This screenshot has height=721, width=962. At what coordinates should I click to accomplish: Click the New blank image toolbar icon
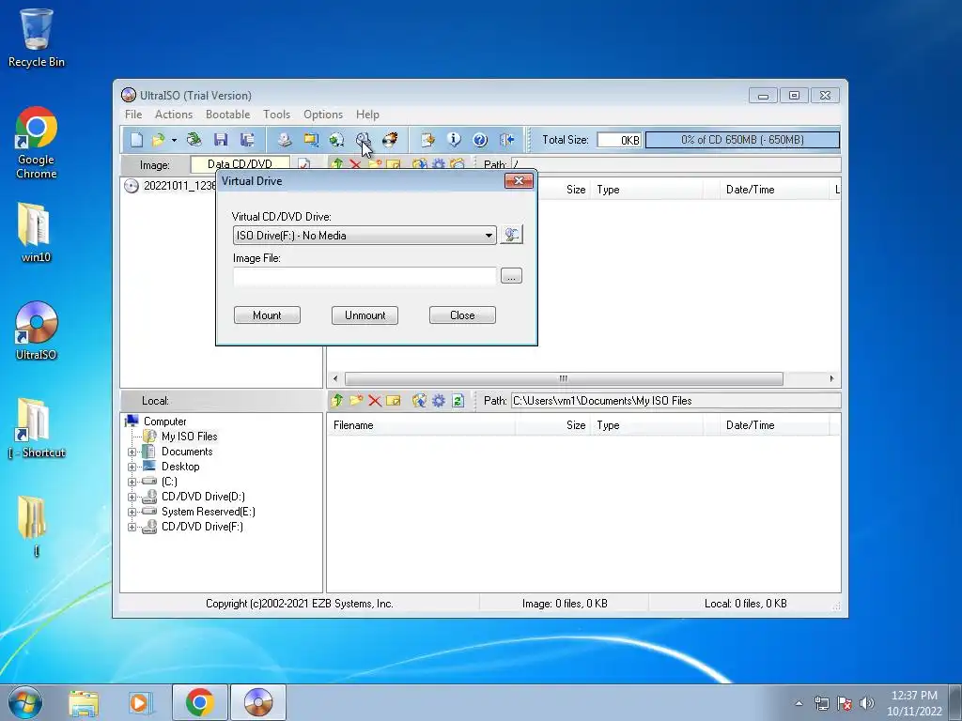click(x=136, y=140)
